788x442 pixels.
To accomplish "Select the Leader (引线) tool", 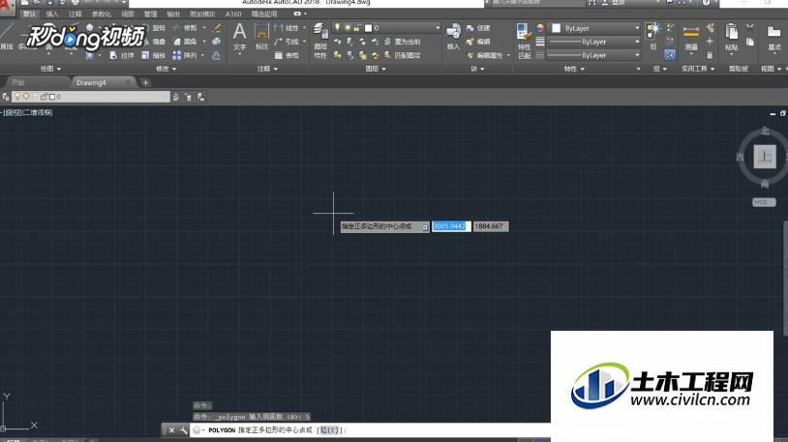I will (287, 42).
